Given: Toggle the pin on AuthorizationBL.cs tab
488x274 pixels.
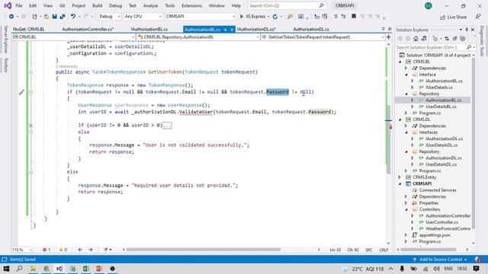Looking at the screenshot, I should point(226,30).
